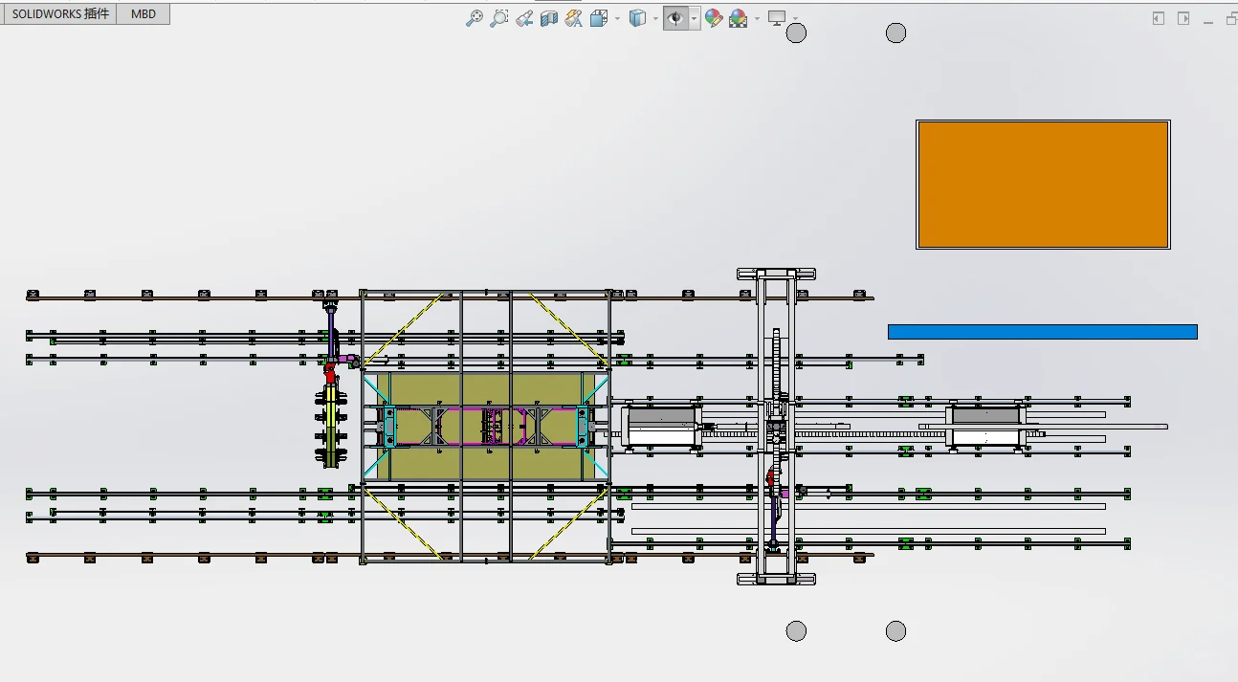Image resolution: width=1238 pixels, height=682 pixels.
Task: Click the Zoom to Fit icon
Action: point(474,18)
